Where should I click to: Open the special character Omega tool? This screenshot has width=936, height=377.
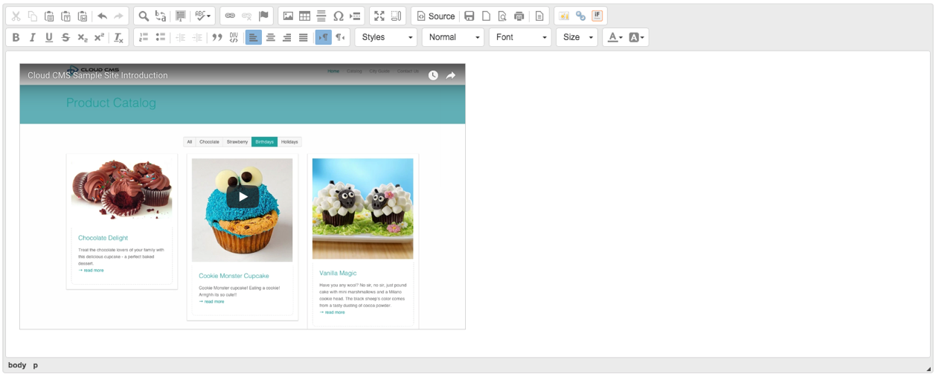pyautogui.click(x=339, y=16)
